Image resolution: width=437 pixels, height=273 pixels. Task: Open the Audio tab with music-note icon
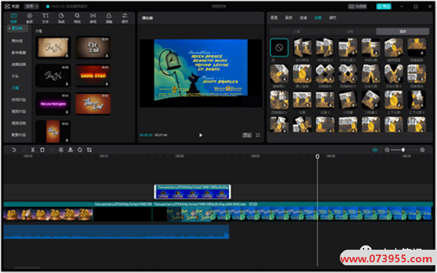pos(29,18)
